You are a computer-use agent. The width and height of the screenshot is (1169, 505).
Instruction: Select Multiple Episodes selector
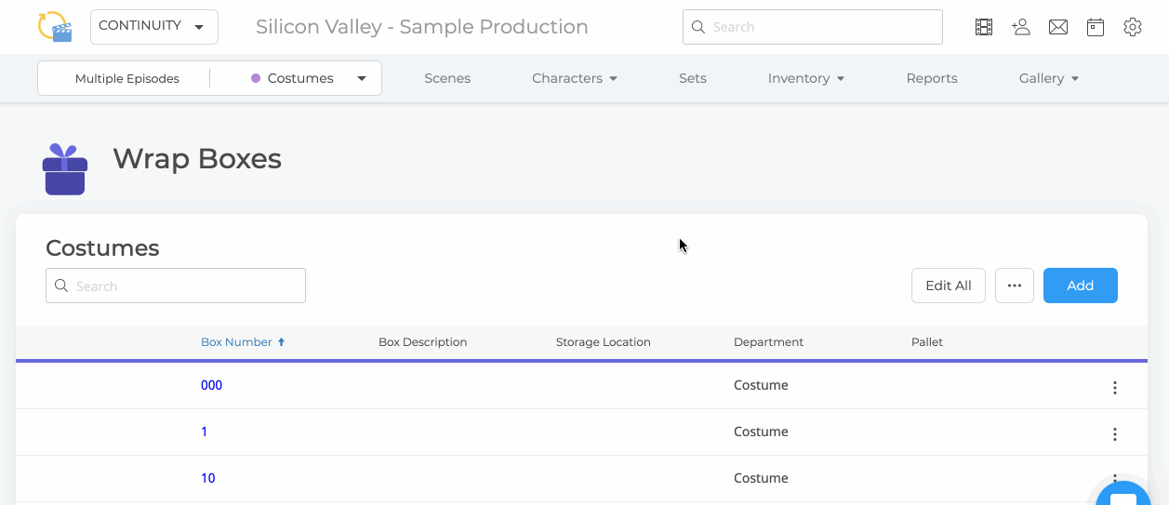pos(127,78)
